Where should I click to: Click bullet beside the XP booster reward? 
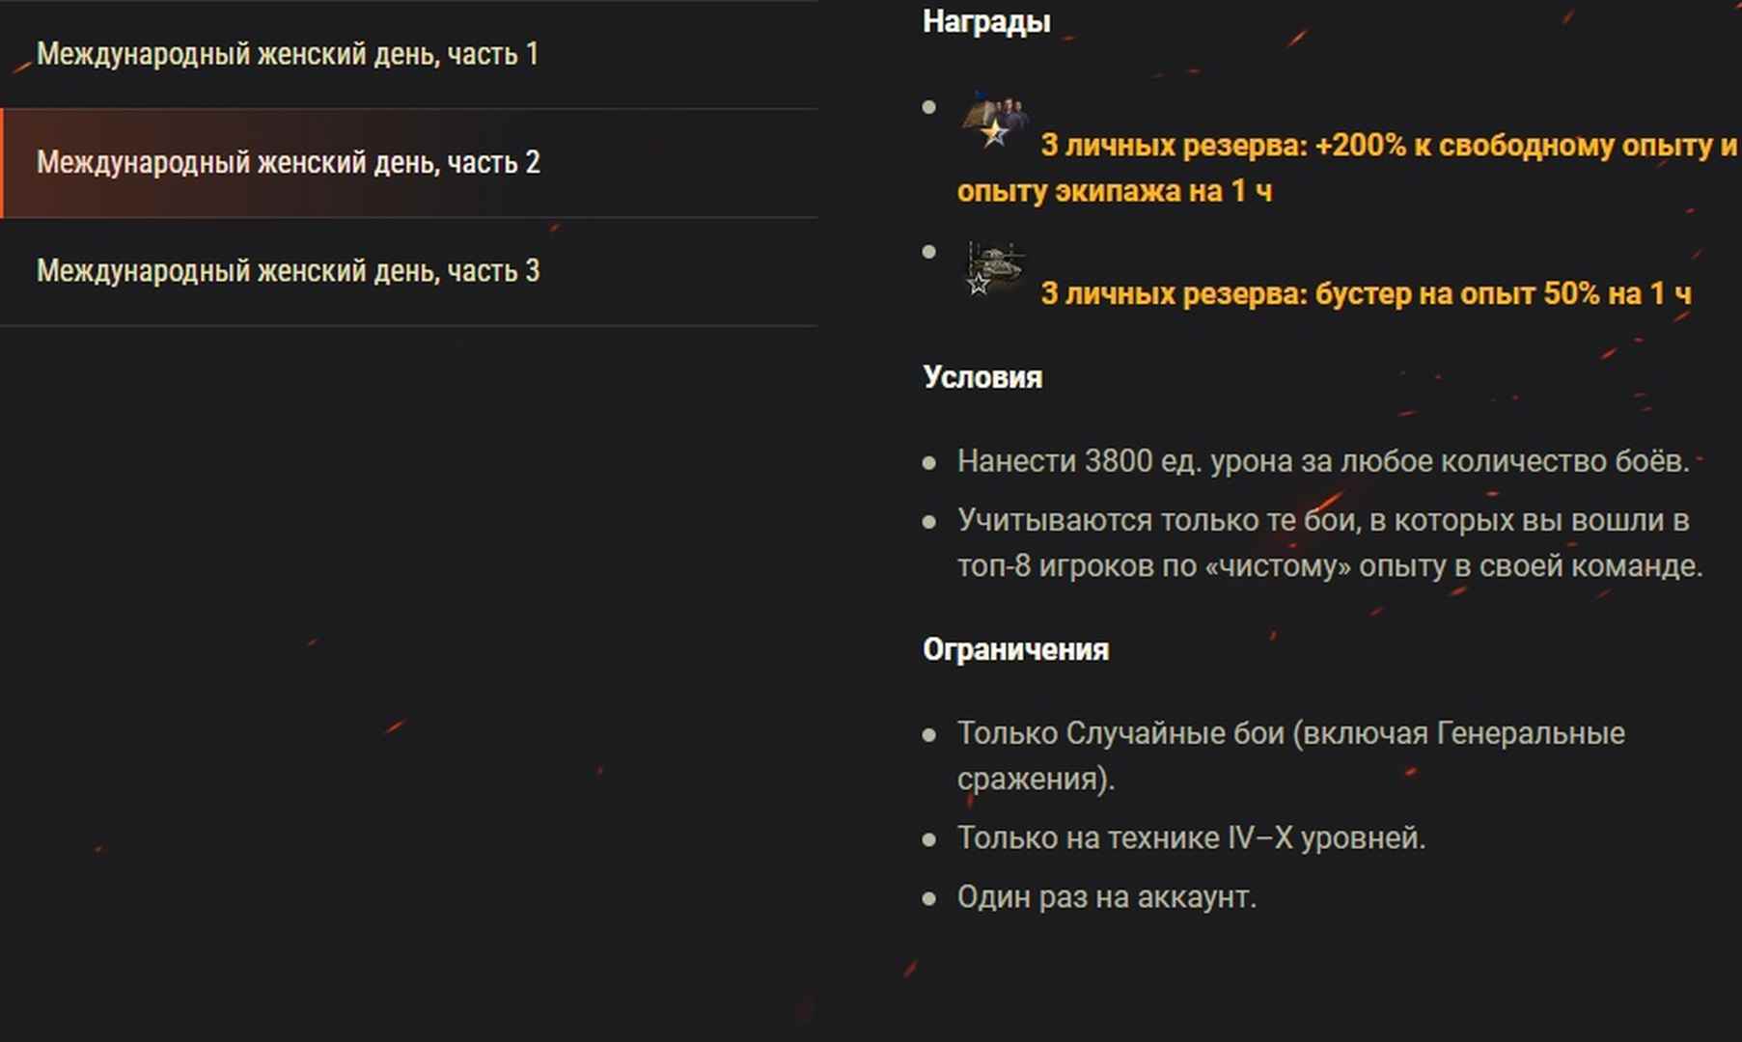coord(929,252)
